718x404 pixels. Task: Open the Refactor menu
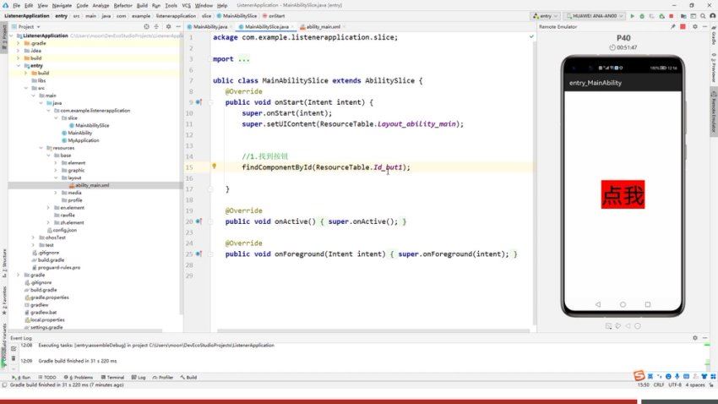(x=122, y=6)
